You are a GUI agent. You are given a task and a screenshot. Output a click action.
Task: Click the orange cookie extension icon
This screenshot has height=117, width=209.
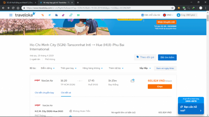pos(179,8)
